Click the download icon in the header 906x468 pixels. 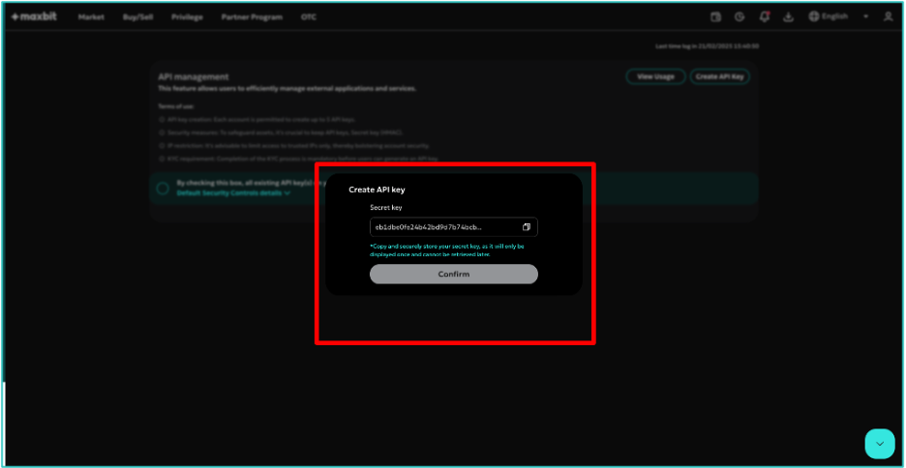point(789,16)
